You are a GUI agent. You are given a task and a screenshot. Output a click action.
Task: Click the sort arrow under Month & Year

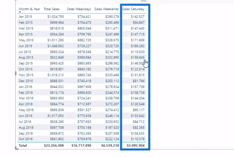coord(20,12)
